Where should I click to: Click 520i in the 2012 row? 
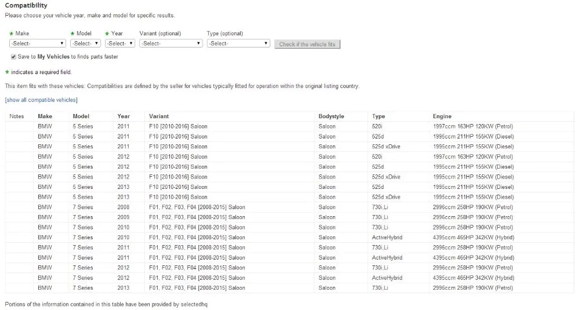point(377,156)
